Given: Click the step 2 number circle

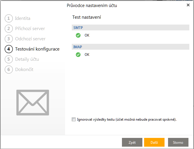Looking at the screenshot, I should point(9,29).
